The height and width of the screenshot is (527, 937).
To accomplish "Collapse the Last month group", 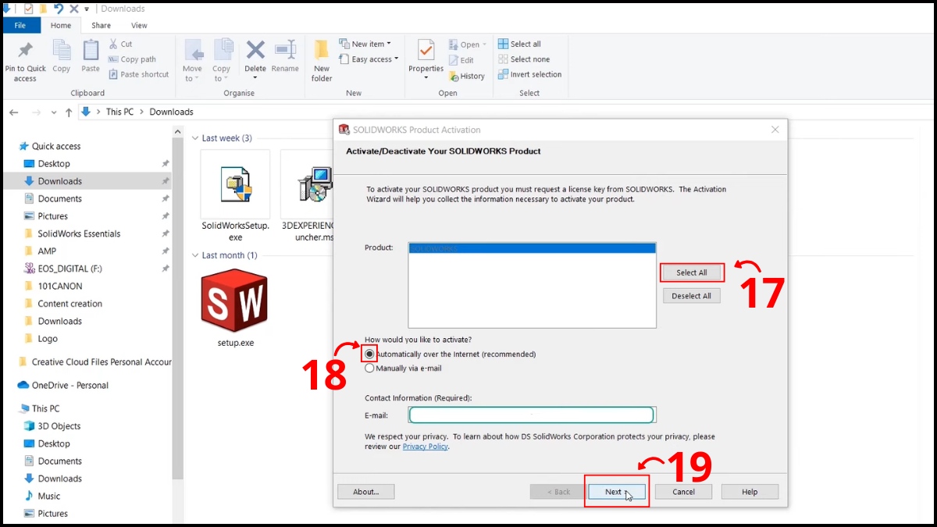I will click(195, 255).
